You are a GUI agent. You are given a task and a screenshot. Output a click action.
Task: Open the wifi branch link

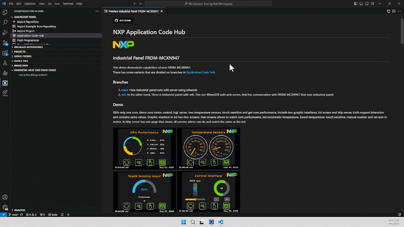coord(124,95)
